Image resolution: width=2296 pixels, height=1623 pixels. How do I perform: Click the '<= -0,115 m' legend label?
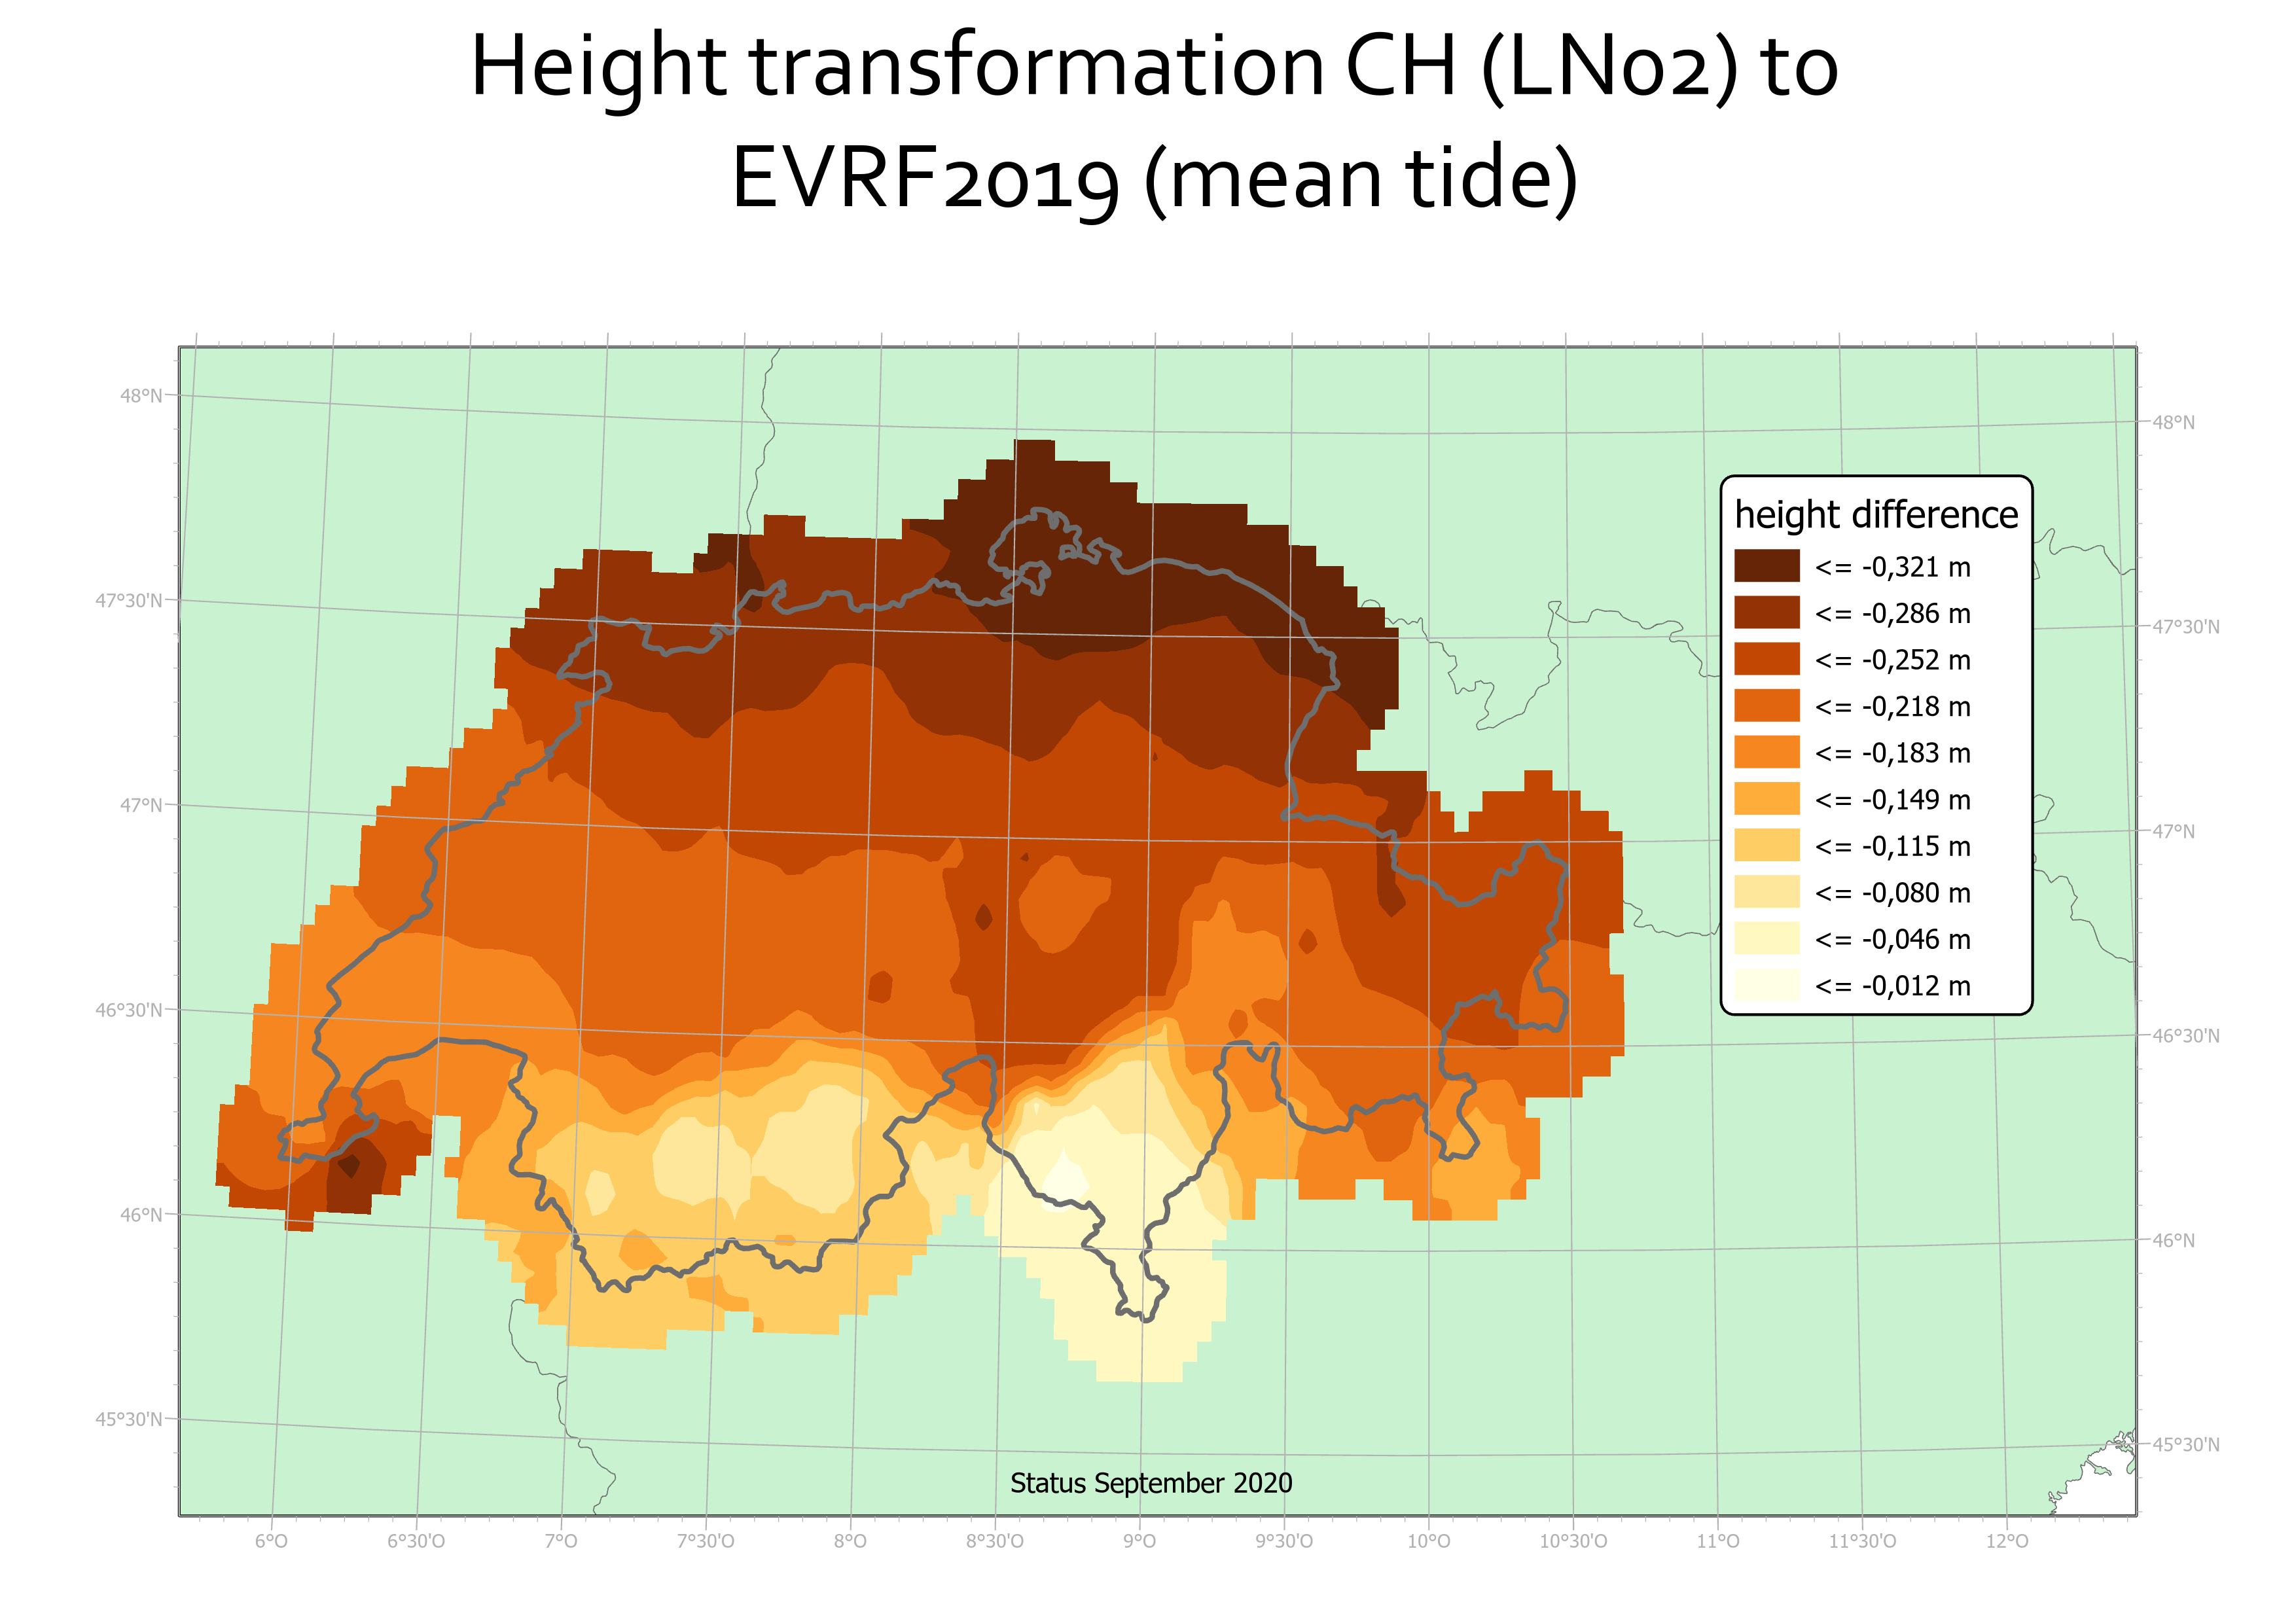[1892, 846]
